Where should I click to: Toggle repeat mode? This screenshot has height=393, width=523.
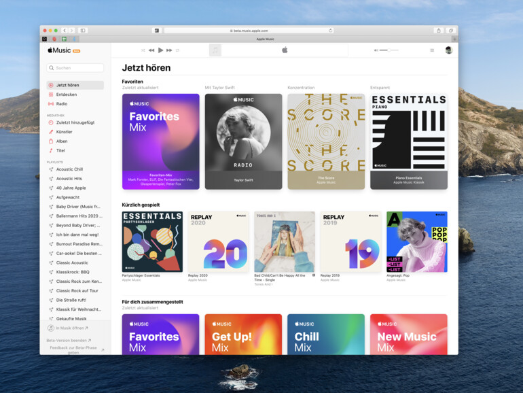(x=177, y=50)
